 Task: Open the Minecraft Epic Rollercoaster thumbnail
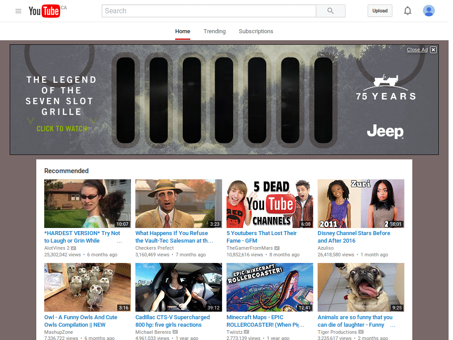tap(269, 287)
